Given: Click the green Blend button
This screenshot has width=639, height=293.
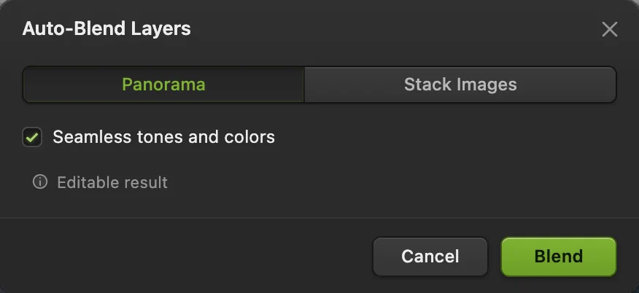Looking at the screenshot, I should point(559,257).
